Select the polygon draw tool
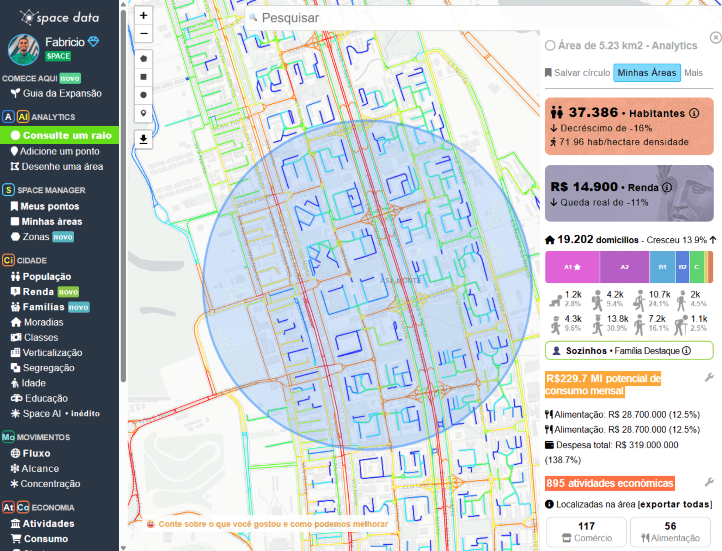The height and width of the screenshot is (551, 722). pyautogui.click(x=143, y=59)
